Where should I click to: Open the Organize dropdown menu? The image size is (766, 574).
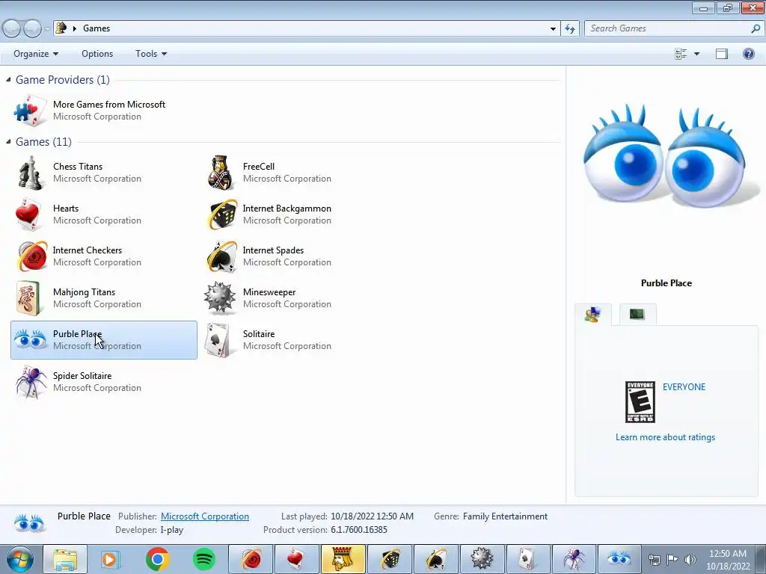(x=36, y=54)
